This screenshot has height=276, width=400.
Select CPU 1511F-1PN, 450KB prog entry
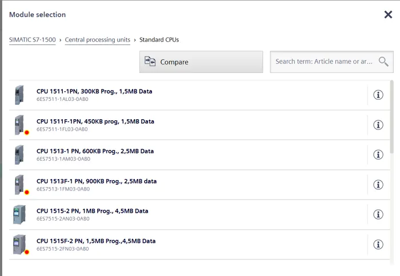(x=188, y=125)
